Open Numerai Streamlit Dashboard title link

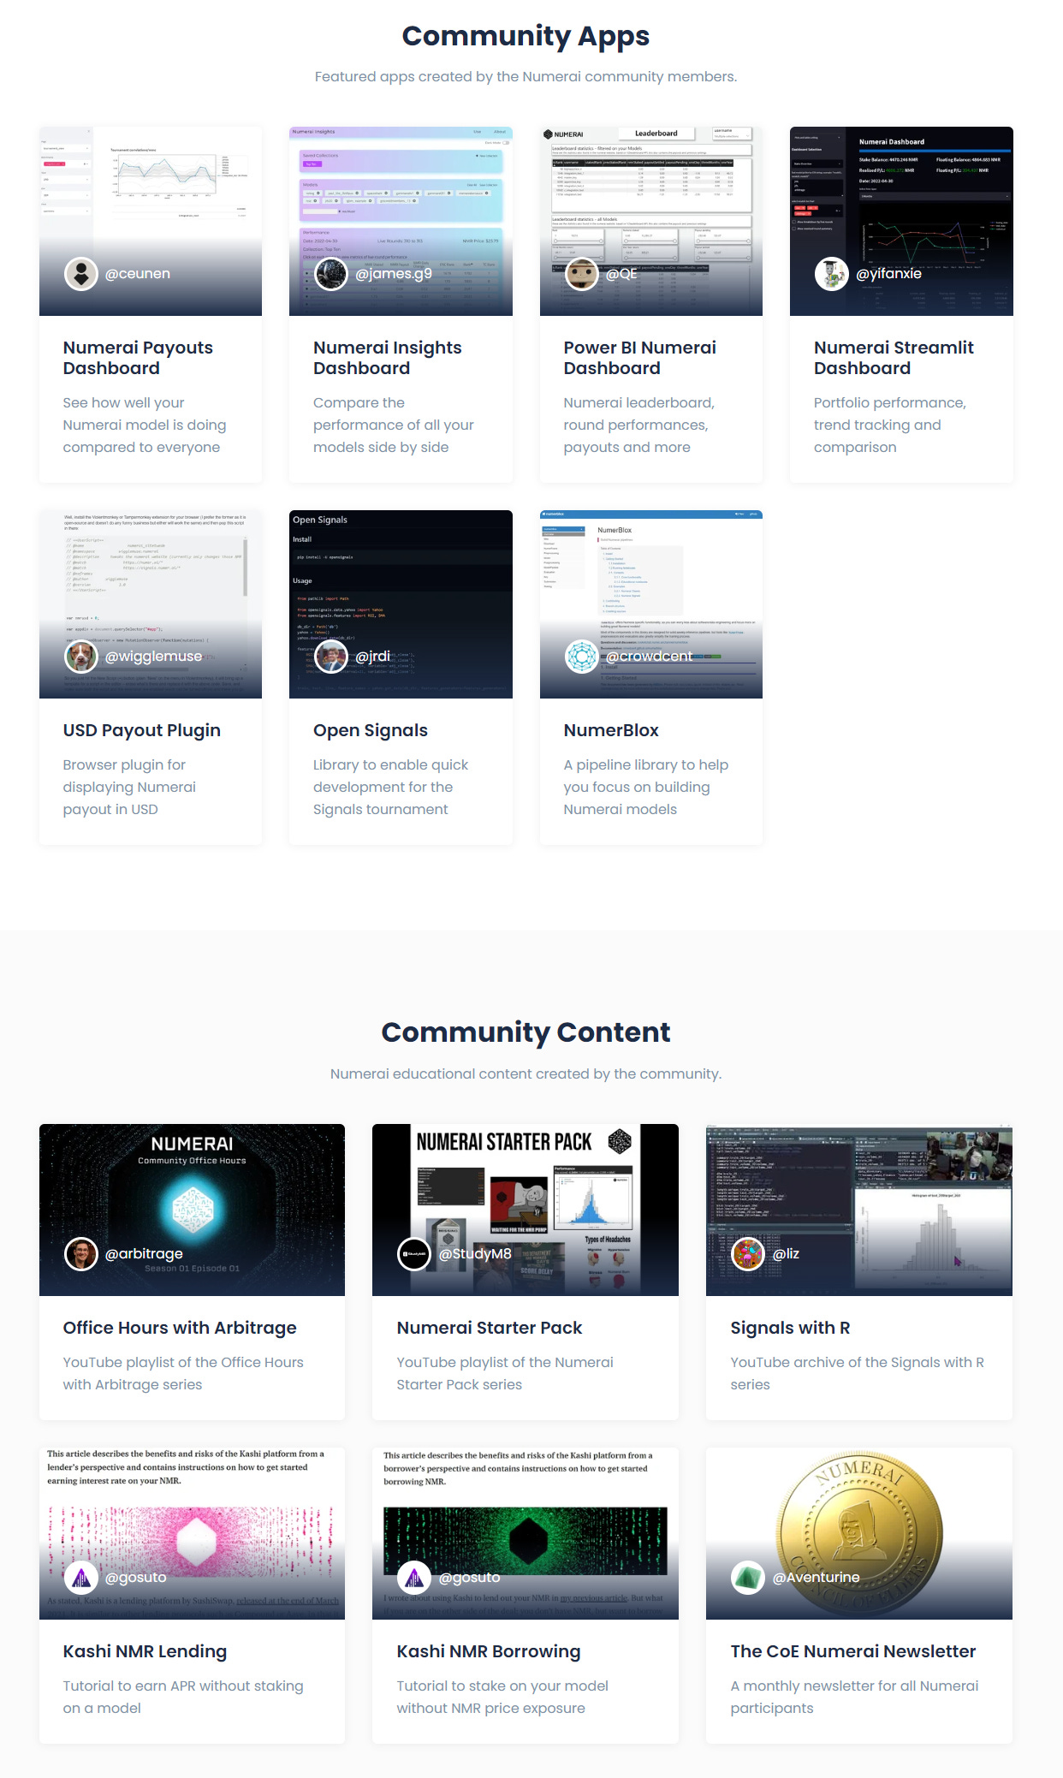point(894,358)
